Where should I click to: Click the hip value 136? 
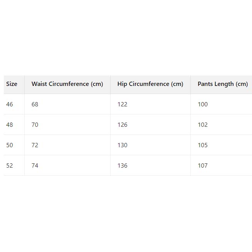coord(123,166)
